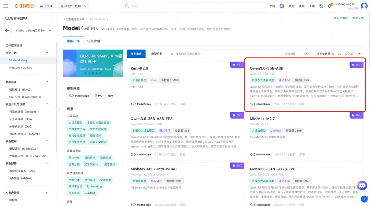This screenshot has height=206, width=370.
Task: Select the 模型广场 tab
Action: point(73,41)
